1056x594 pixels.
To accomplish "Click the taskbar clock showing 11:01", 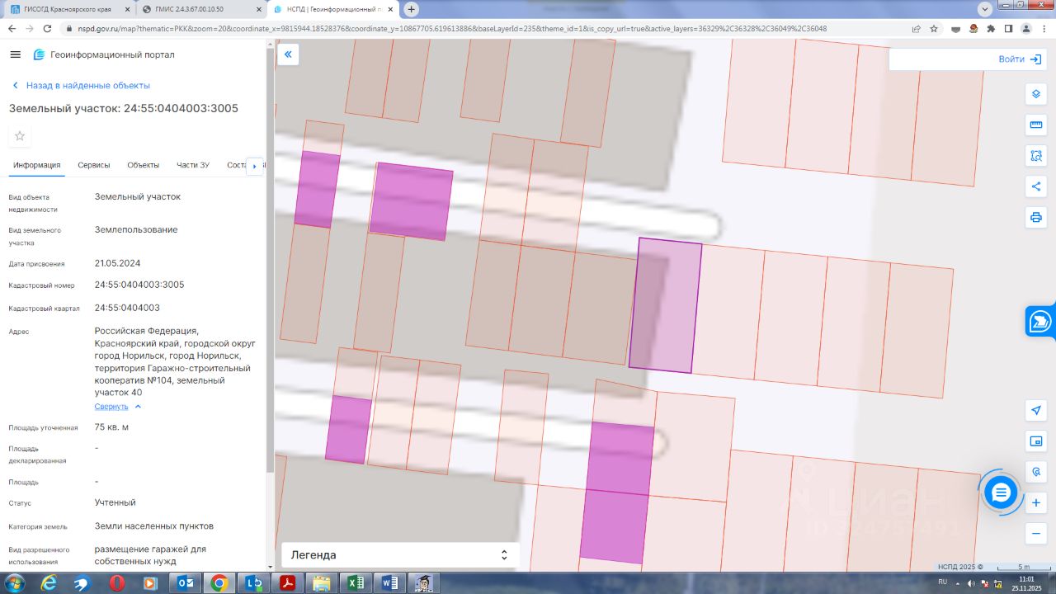I will [1027, 583].
